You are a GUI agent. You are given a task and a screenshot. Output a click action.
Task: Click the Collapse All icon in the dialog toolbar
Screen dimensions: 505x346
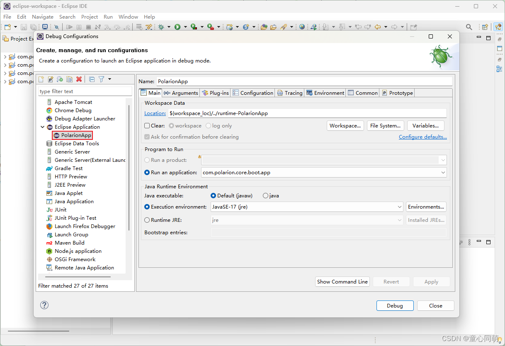click(x=92, y=79)
